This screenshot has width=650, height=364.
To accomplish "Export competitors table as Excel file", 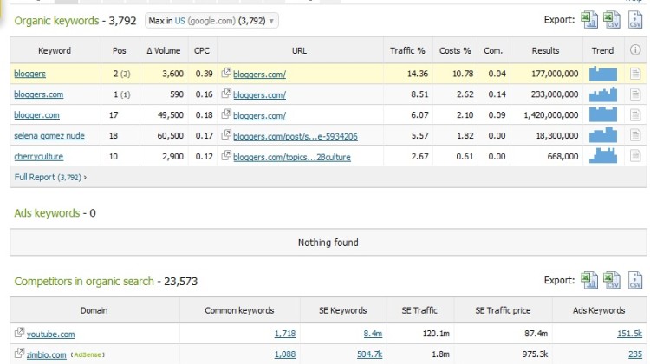I will [x=589, y=280].
